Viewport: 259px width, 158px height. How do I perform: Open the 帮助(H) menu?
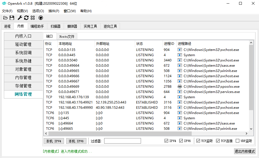(x=86, y=11)
